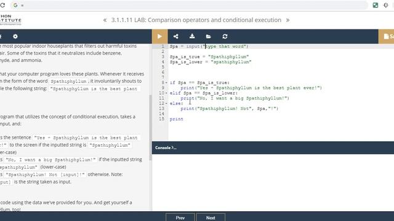Collapse the elif block on line 10
Screen dimensions: 394x221
click(x=166, y=93)
